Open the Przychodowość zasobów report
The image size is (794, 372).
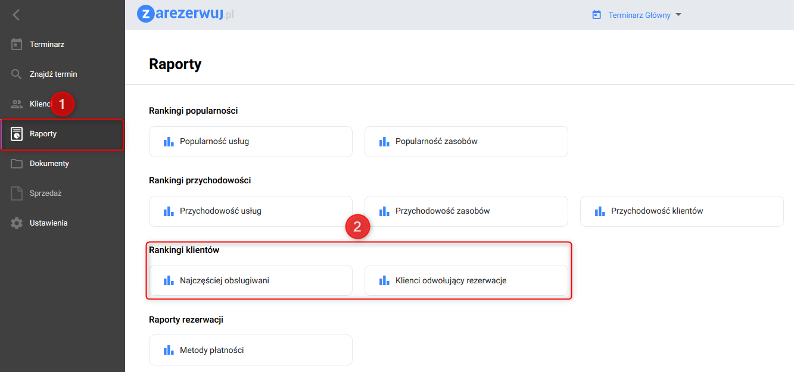pos(466,211)
